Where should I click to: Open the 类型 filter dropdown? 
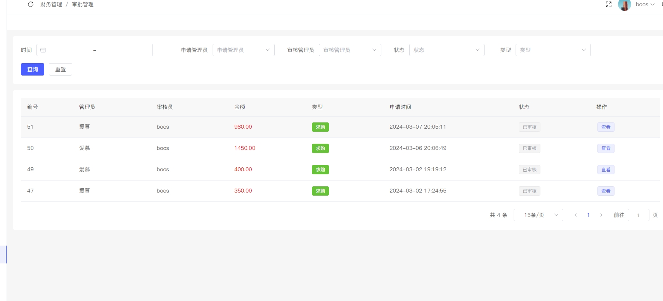coord(552,50)
